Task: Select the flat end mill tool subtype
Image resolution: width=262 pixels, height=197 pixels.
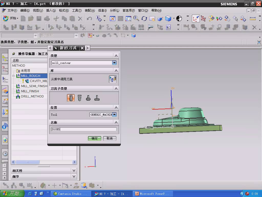Action: [x=71, y=98]
